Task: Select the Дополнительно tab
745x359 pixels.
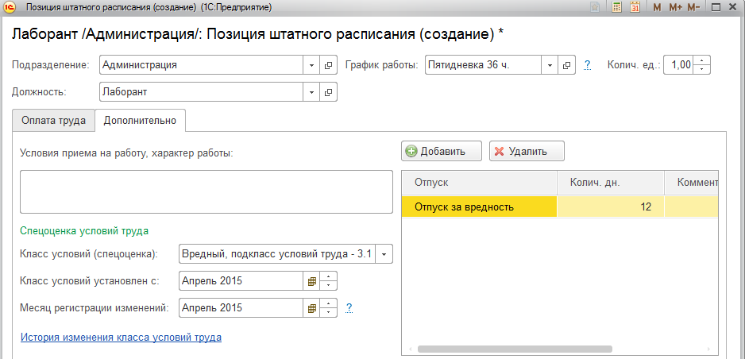Action: [140, 121]
